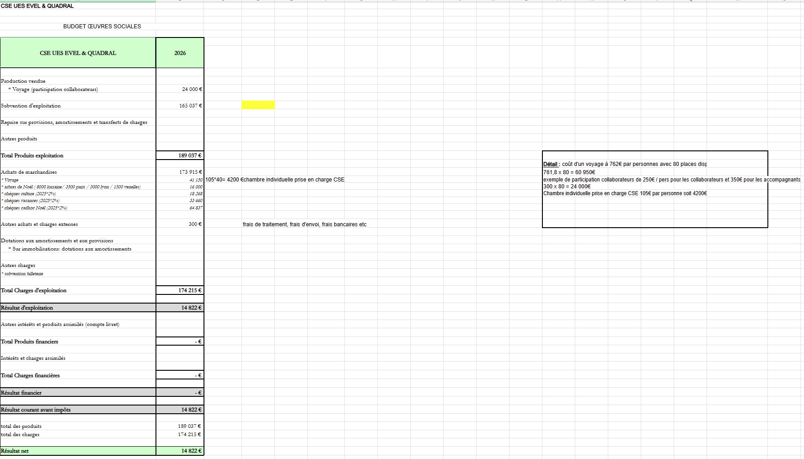Screen dimensions: 804x459
Task: Click the Total Charges d'exploitation label
Action: (34, 290)
